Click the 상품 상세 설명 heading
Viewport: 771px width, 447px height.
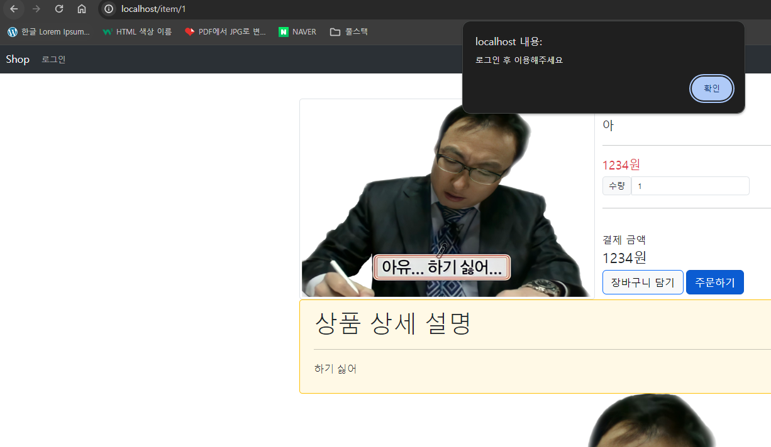392,323
